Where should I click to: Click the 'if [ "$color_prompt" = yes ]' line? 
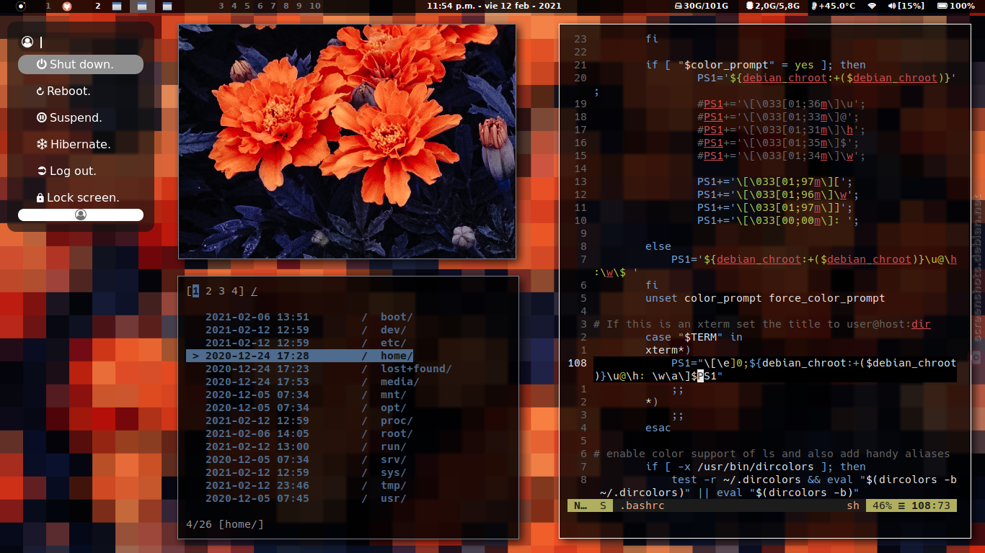coord(756,65)
